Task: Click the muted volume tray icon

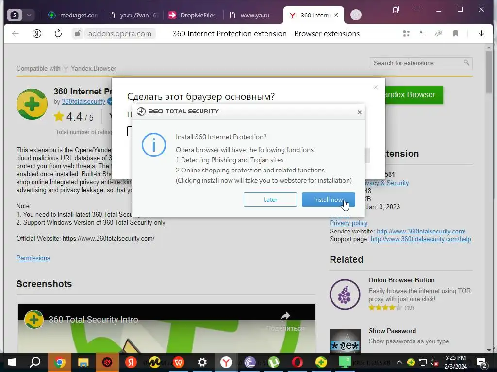Action: (x=434, y=362)
